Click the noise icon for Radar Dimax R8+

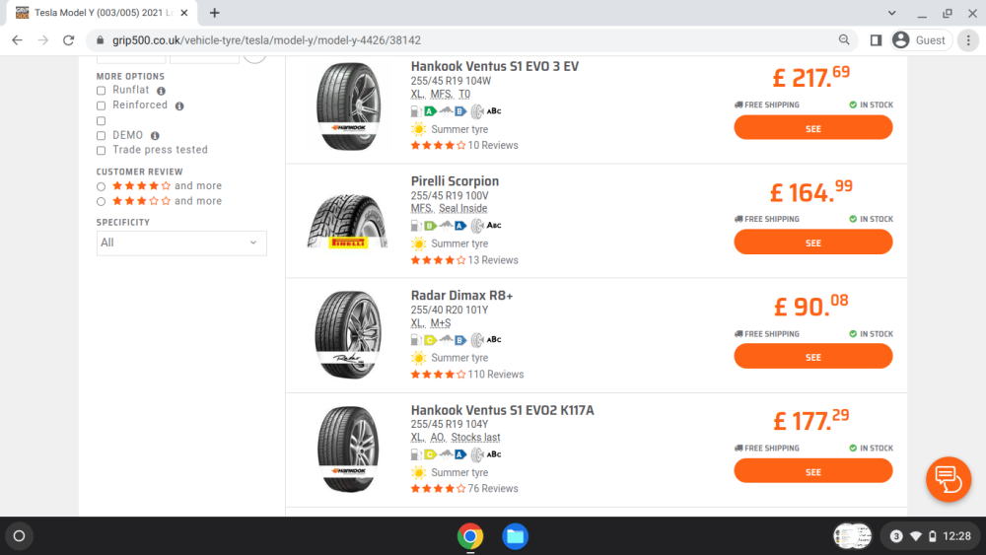(x=486, y=340)
